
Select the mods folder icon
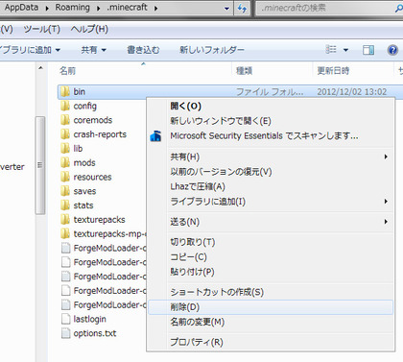point(65,162)
